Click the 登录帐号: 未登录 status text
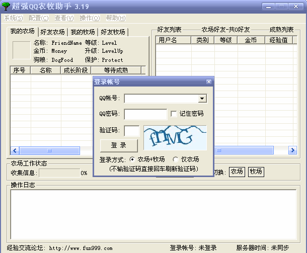307x253 pixels. (193, 248)
